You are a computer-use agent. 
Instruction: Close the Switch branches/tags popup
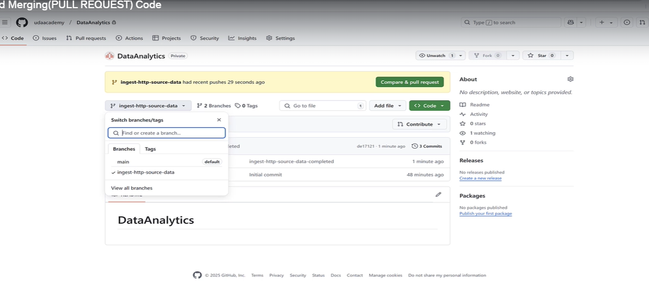pyautogui.click(x=219, y=120)
